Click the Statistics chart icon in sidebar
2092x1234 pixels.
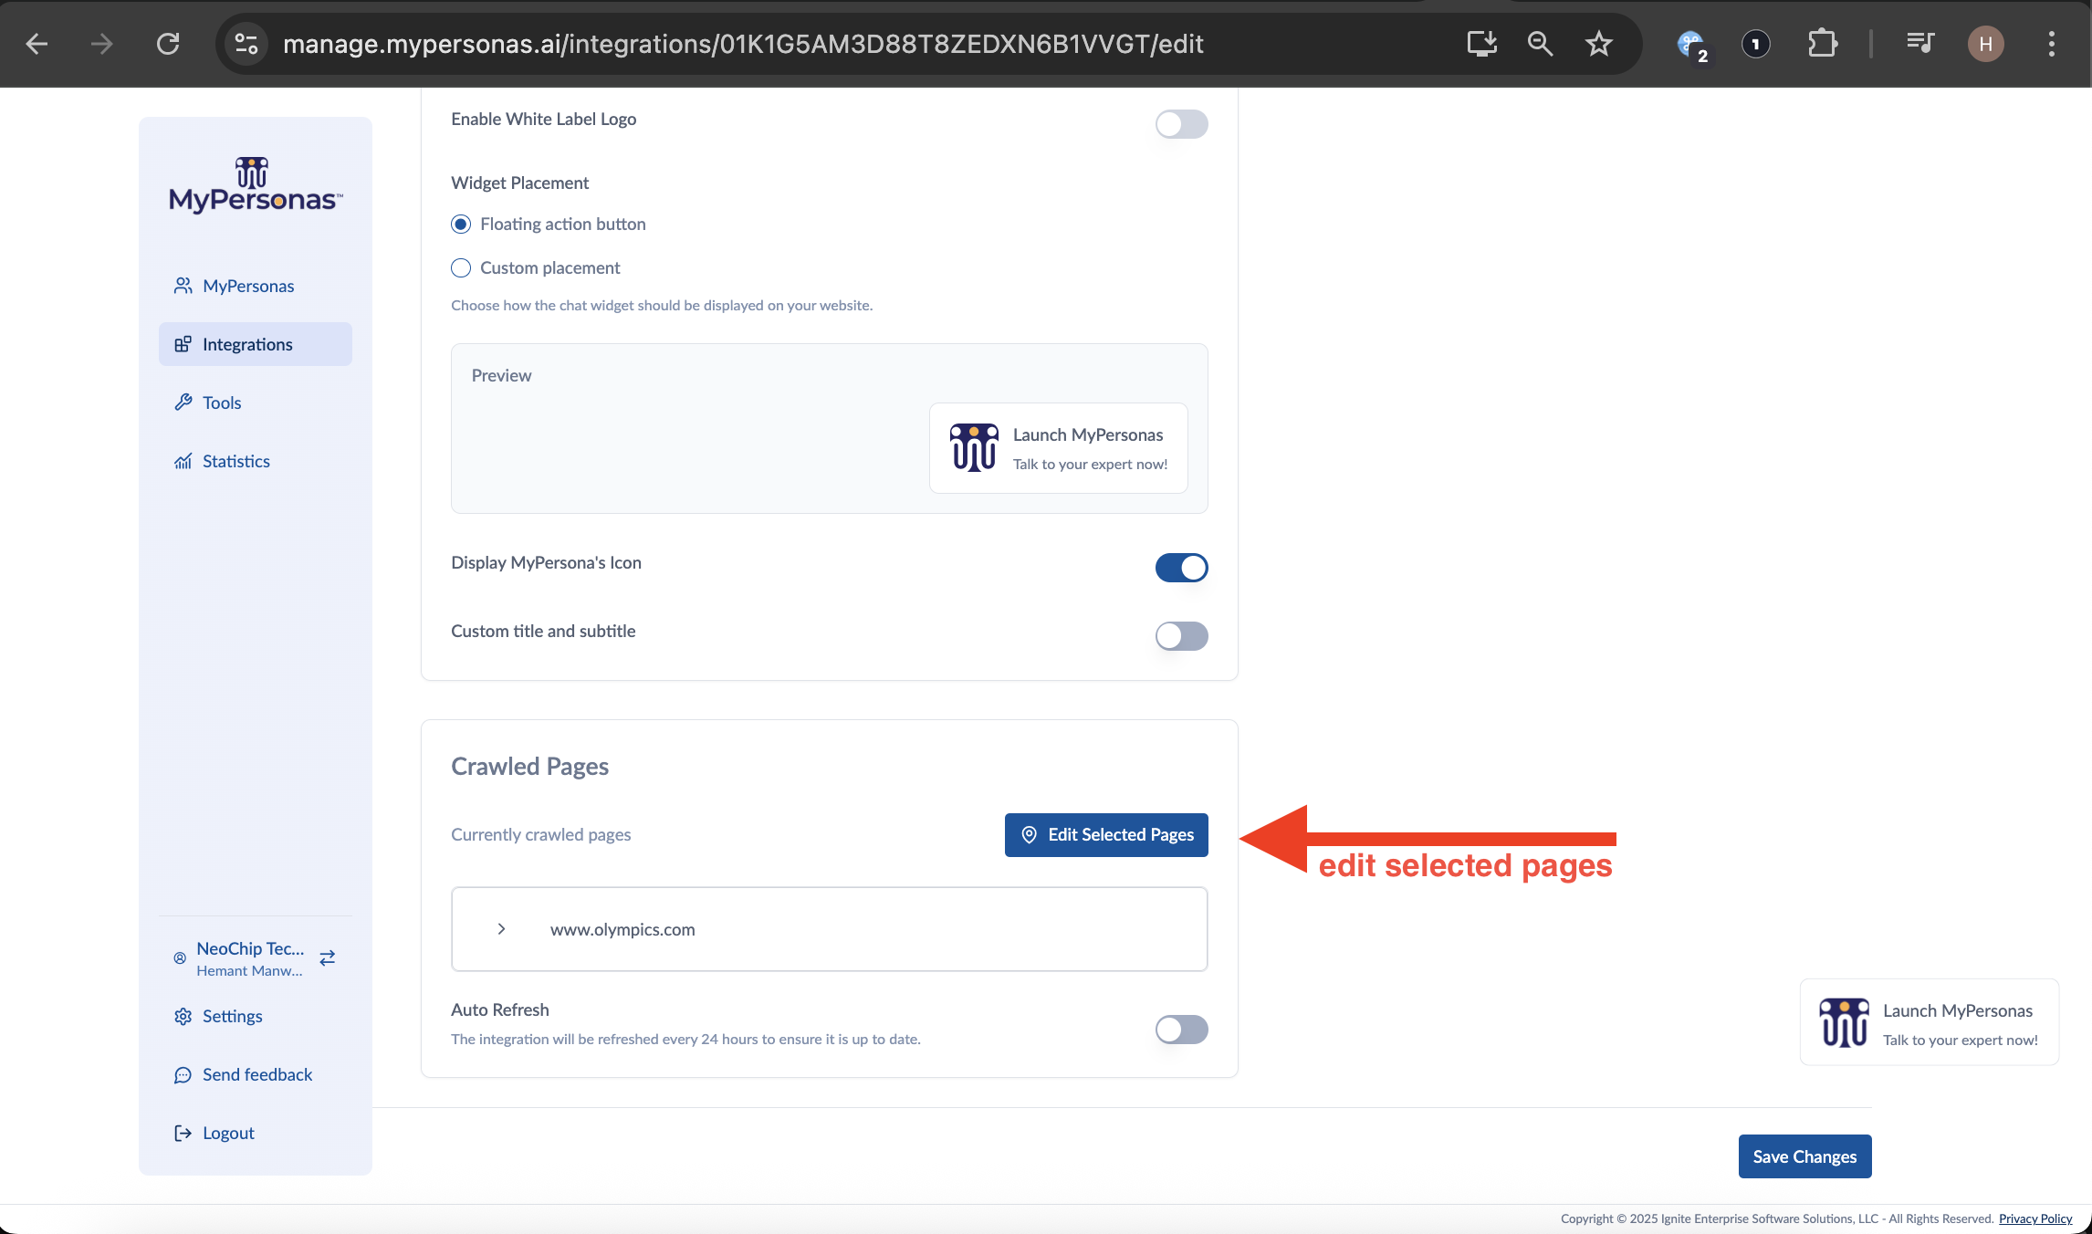(183, 461)
